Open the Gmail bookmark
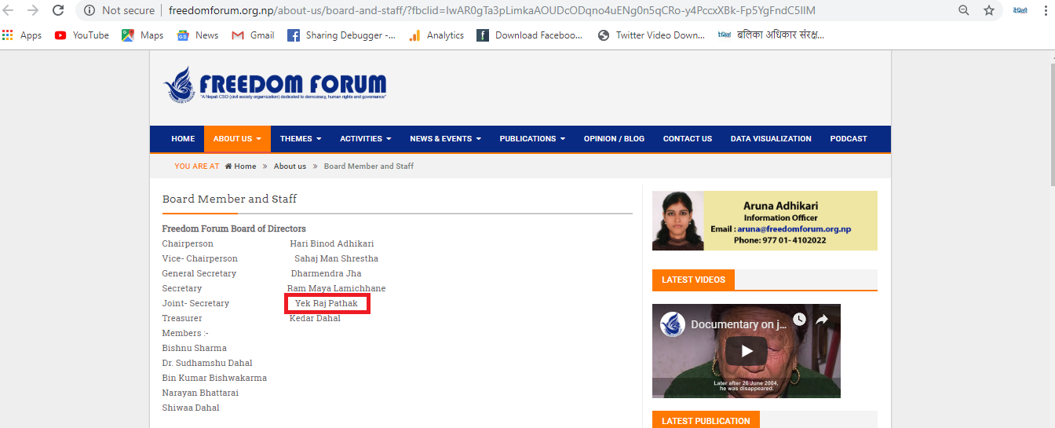 253,35
